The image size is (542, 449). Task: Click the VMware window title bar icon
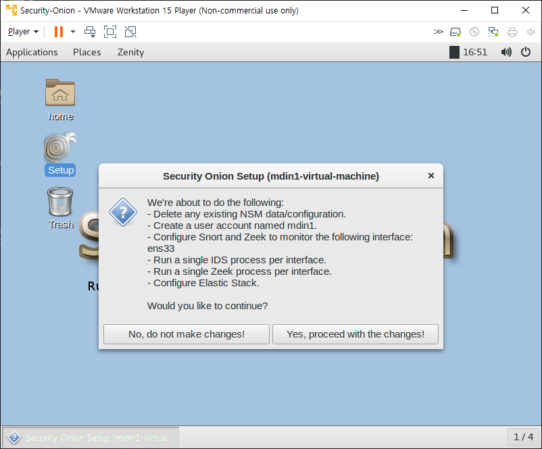tap(11, 10)
